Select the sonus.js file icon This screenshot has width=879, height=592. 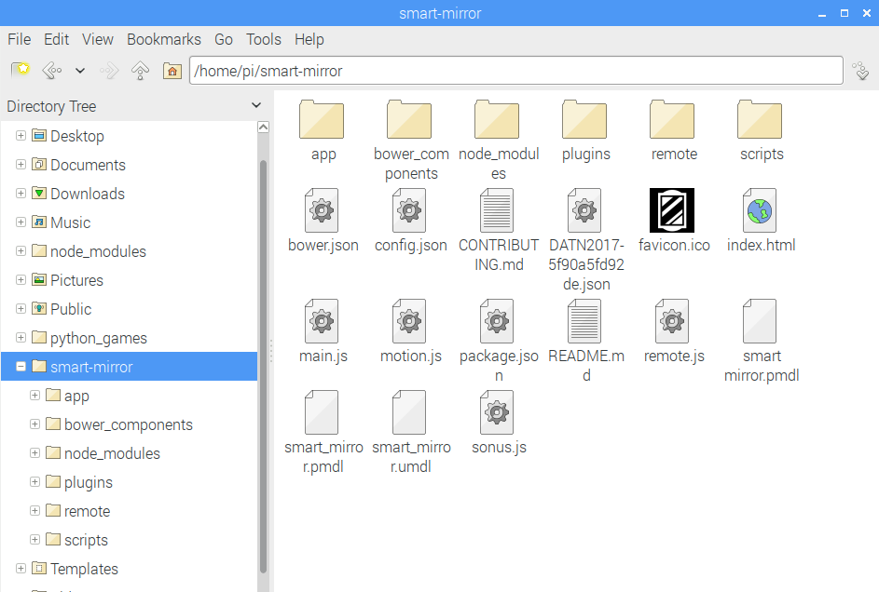point(497,412)
